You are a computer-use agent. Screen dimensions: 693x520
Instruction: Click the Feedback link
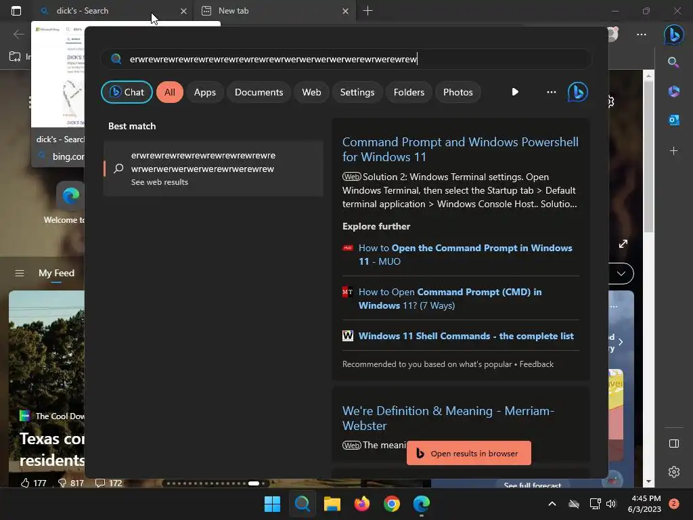[536, 364]
